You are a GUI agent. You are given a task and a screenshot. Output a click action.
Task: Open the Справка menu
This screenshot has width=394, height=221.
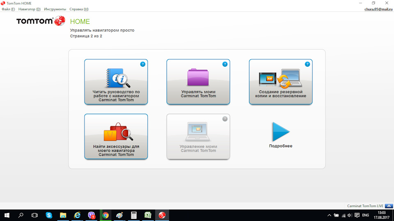[79, 9]
